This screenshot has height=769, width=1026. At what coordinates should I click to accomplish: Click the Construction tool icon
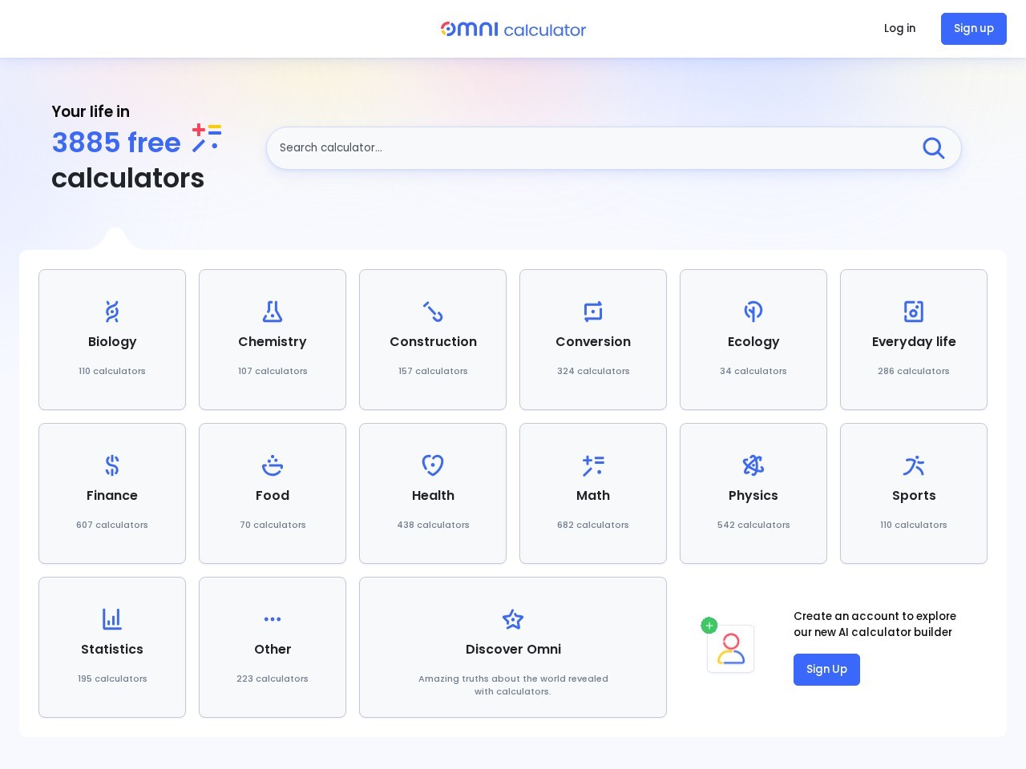tap(433, 311)
